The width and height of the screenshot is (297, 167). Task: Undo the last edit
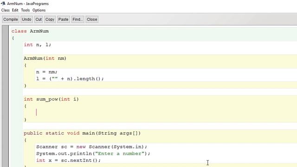click(x=26, y=19)
